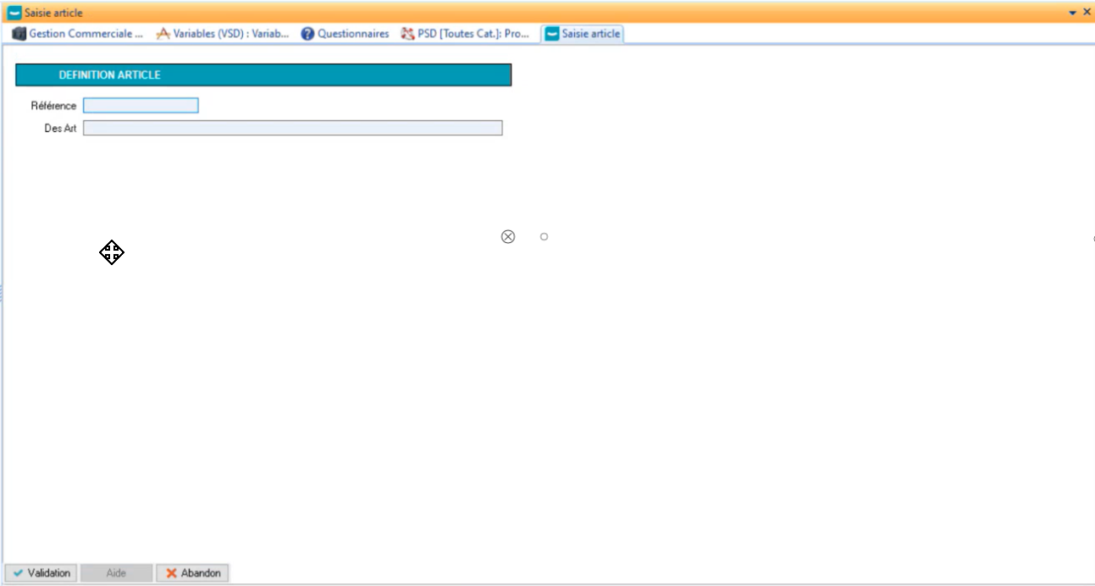Cancel with the Abandon button
This screenshot has width=1095, height=586.
pyautogui.click(x=192, y=573)
